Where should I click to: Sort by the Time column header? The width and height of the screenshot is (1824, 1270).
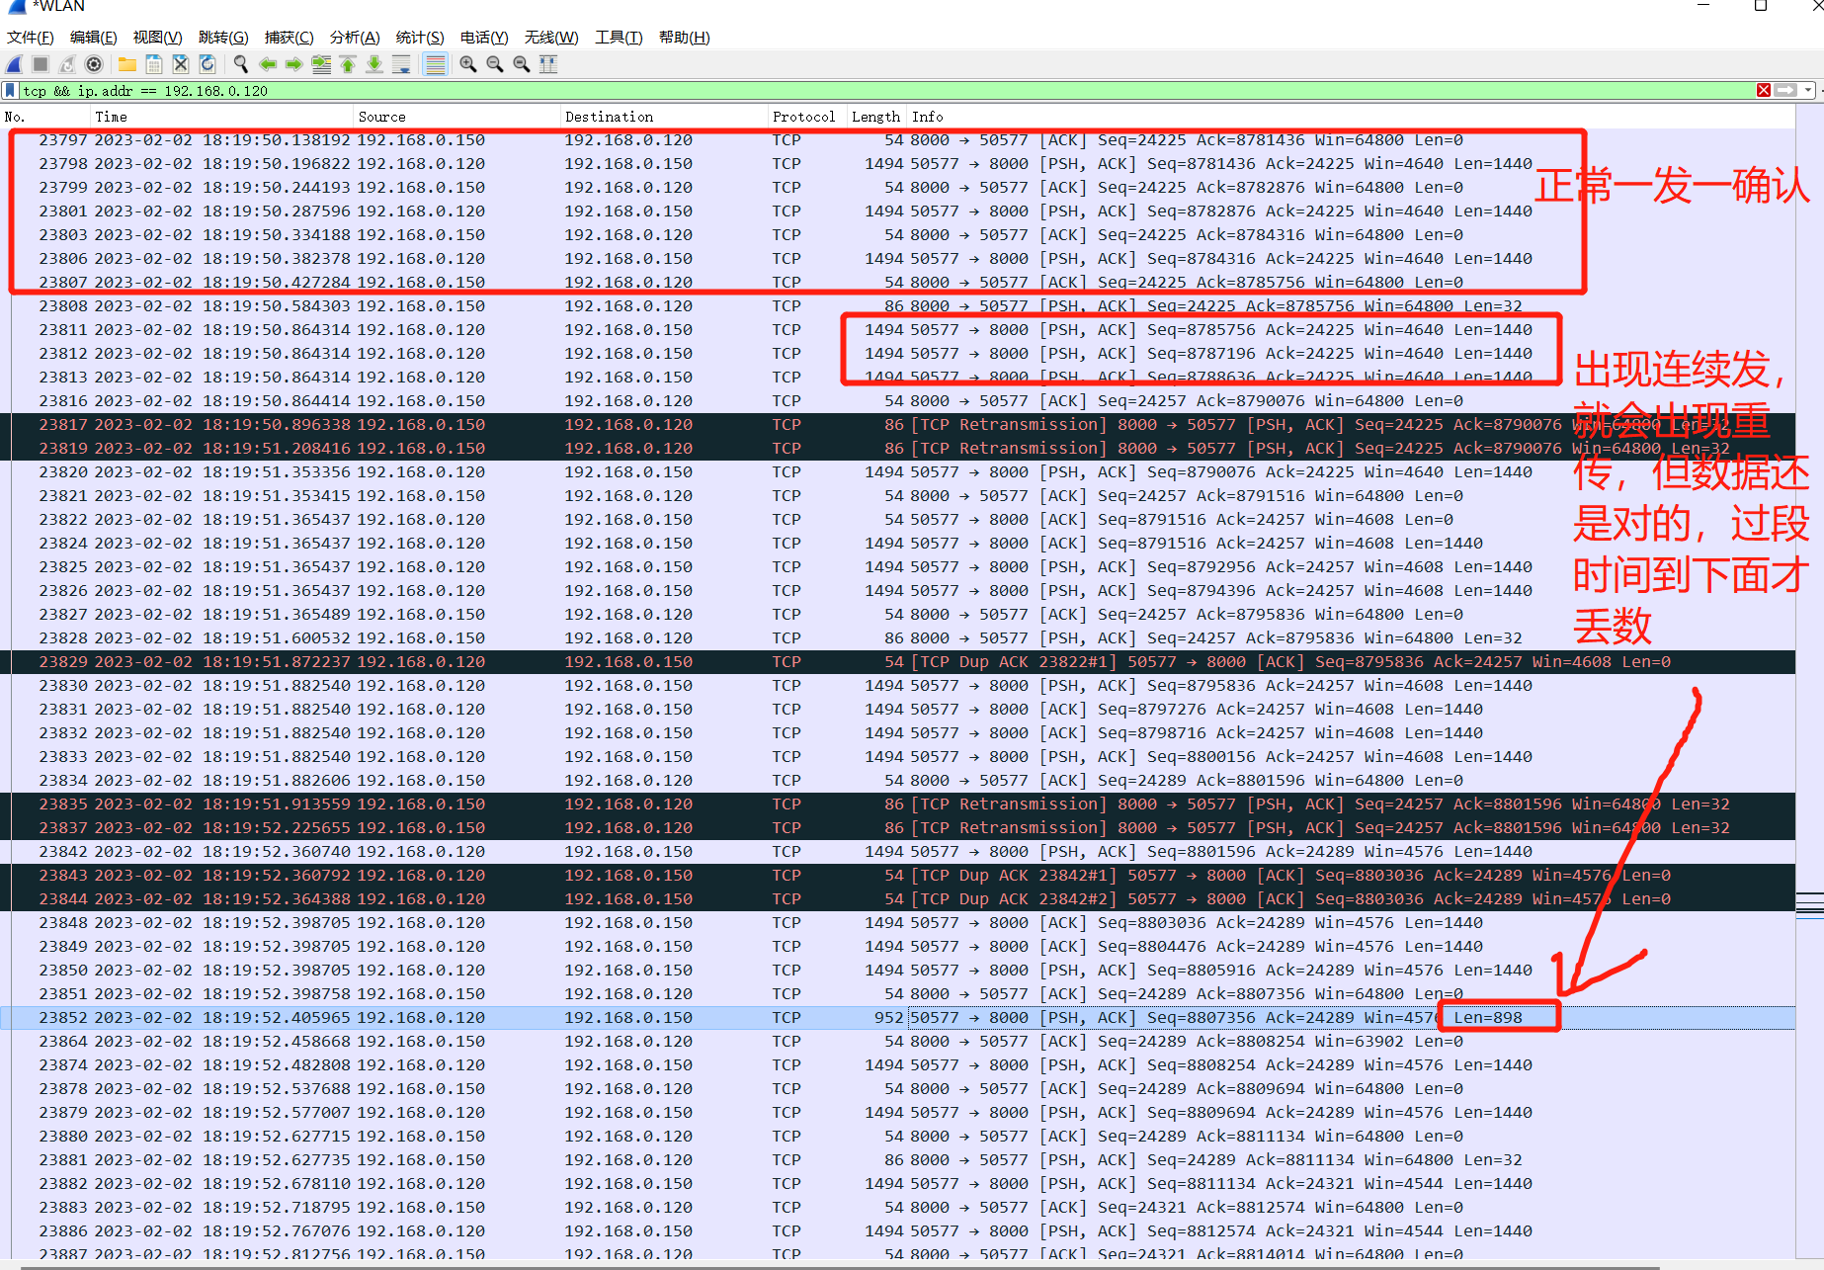click(x=222, y=117)
